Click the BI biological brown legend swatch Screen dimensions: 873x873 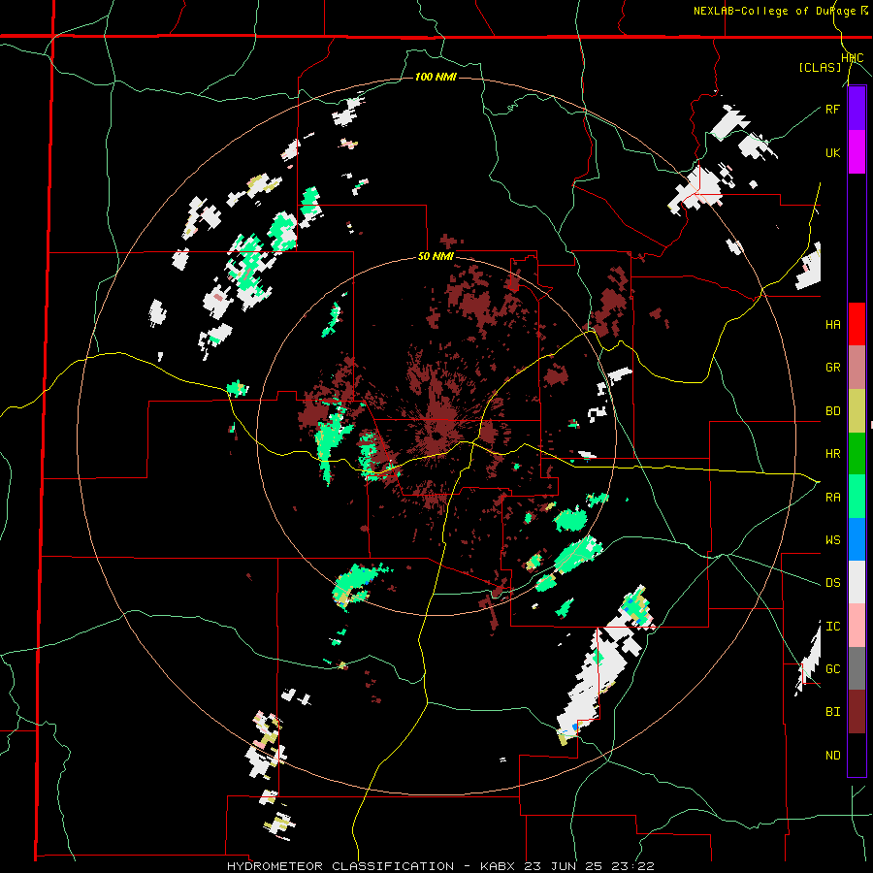pyautogui.click(x=857, y=712)
